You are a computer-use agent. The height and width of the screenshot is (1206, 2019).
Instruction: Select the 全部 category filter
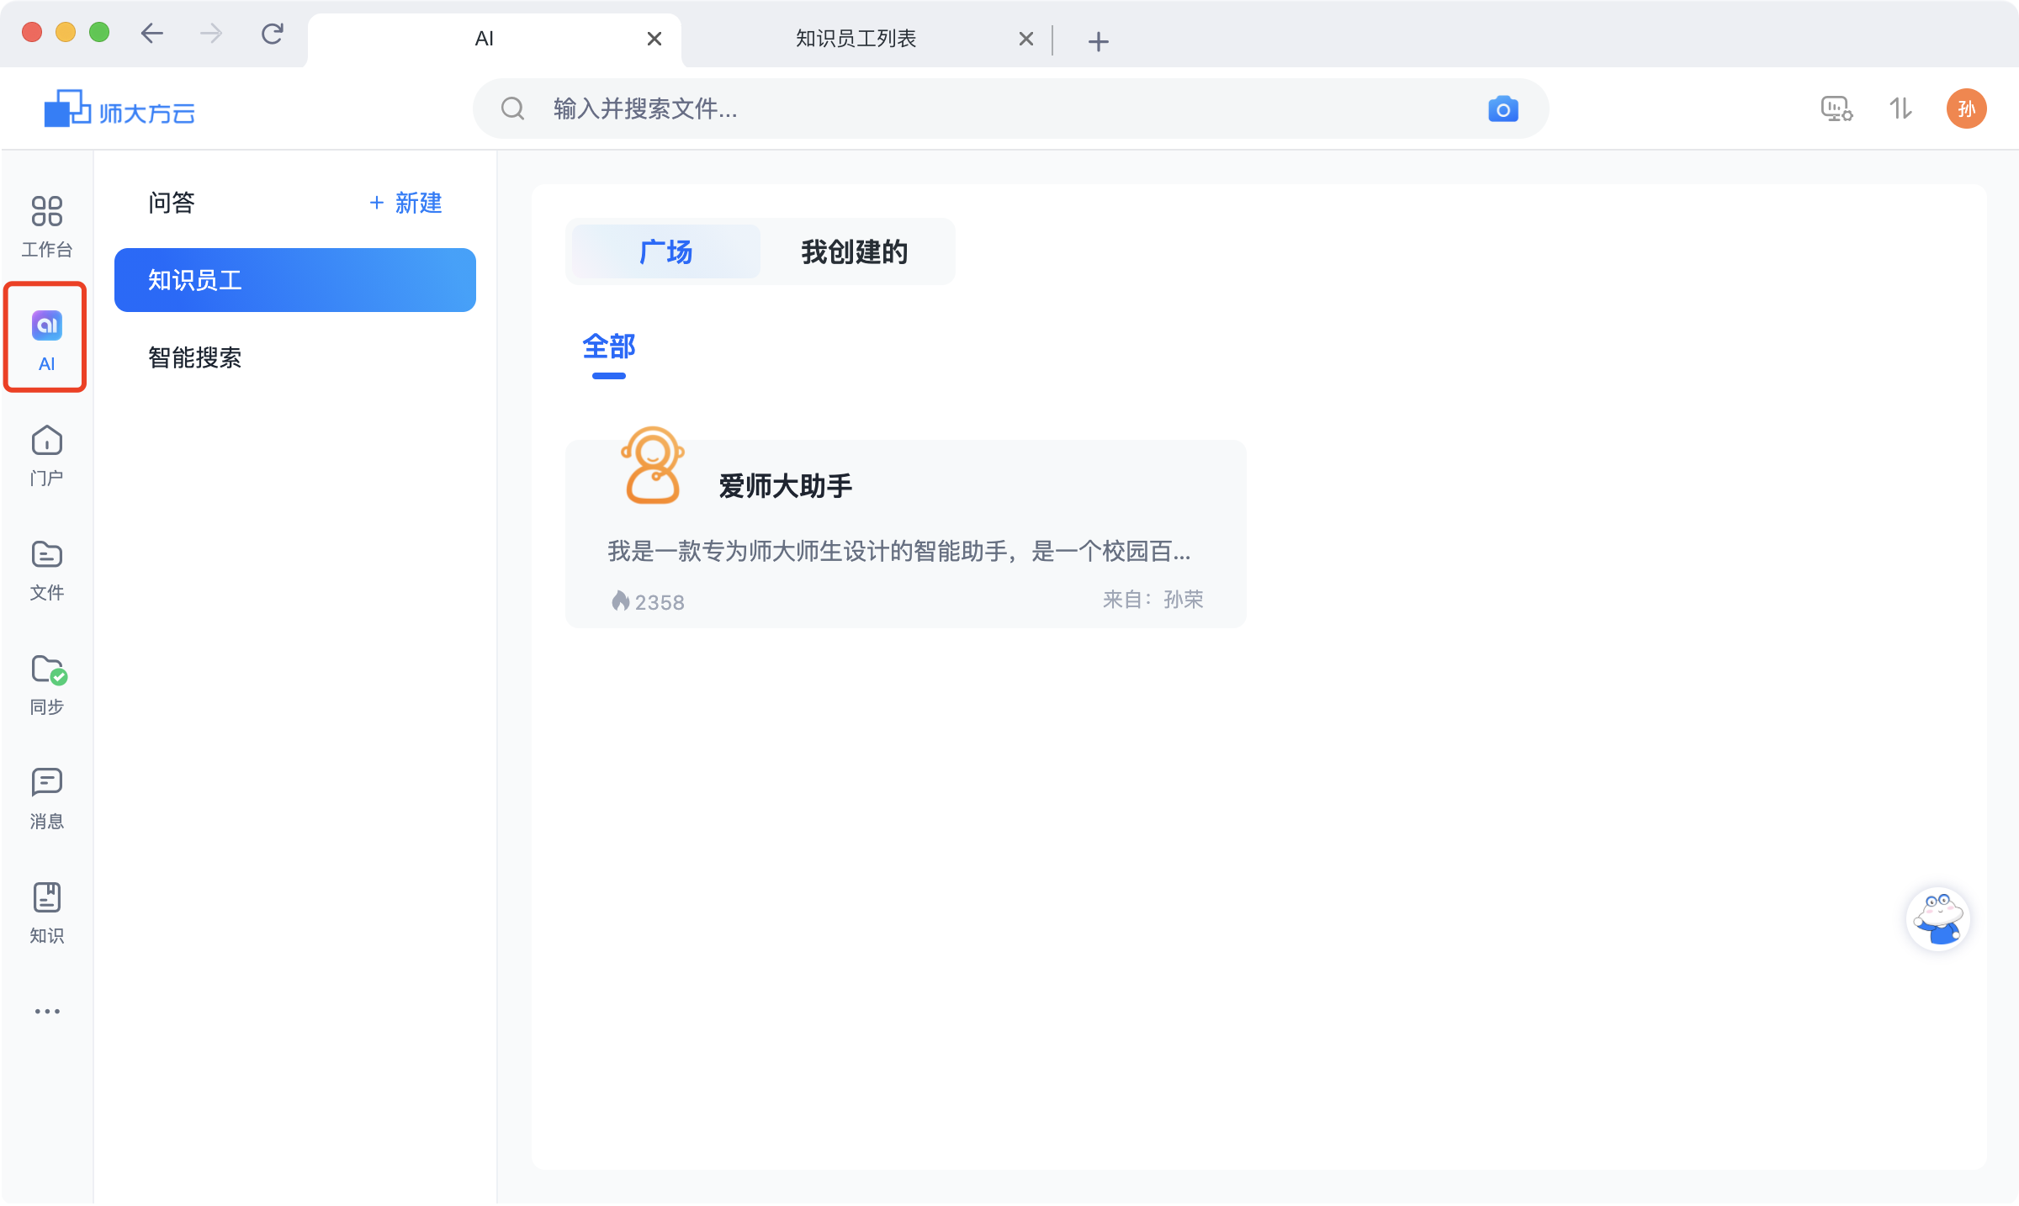(x=608, y=346)
